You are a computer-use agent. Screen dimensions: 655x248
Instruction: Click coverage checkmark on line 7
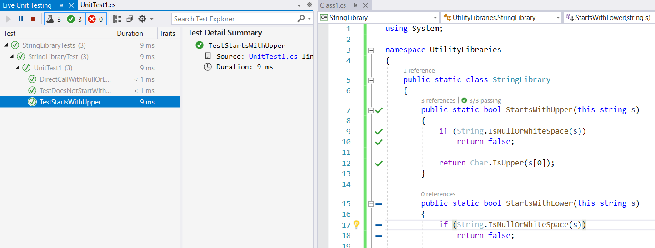[x=379, y=110]
